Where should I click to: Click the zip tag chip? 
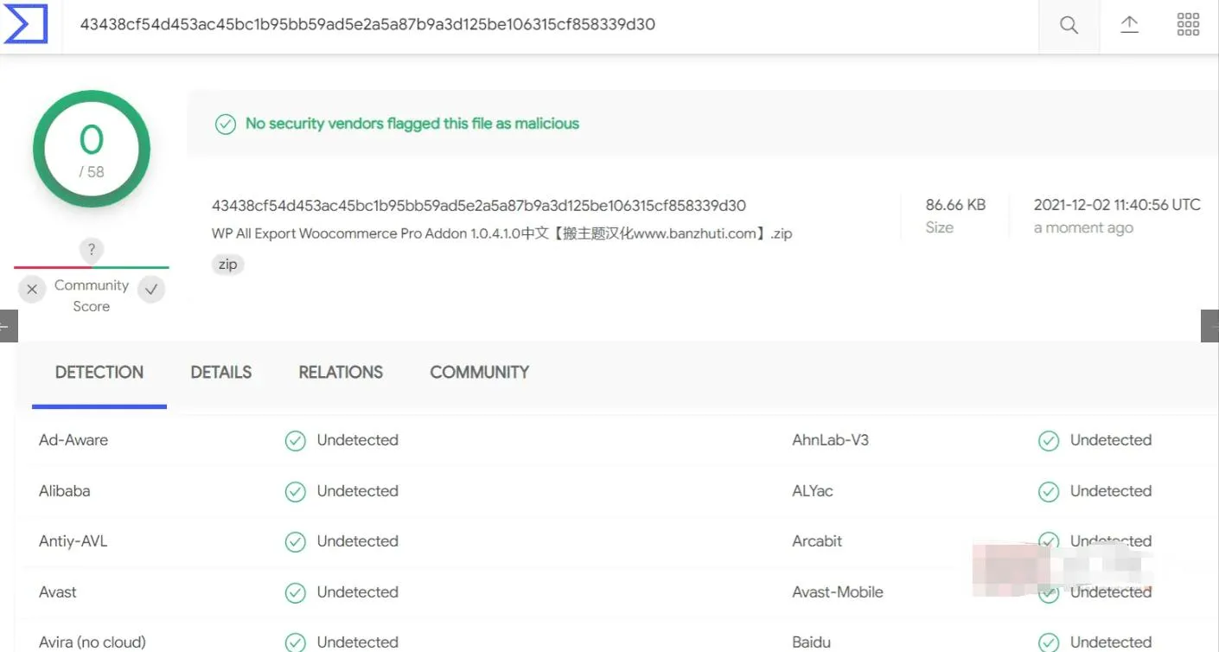[228, 265]
